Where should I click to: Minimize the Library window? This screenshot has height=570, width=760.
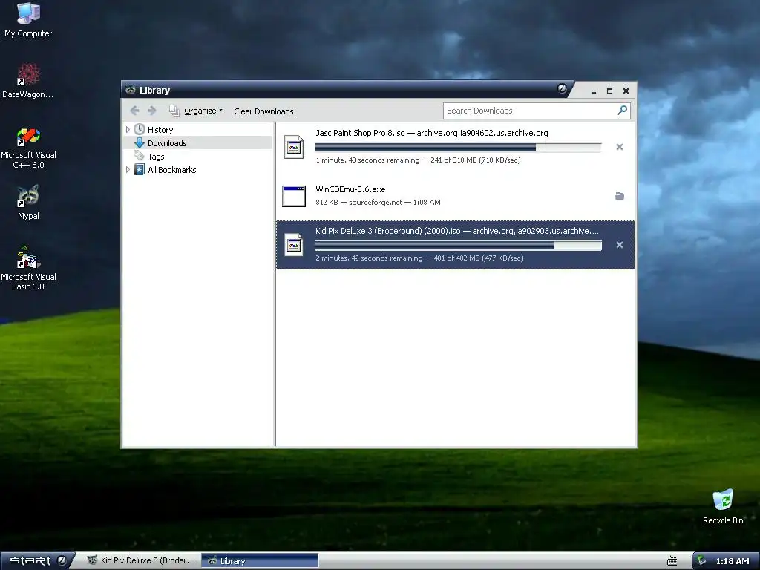coord(594,91)
